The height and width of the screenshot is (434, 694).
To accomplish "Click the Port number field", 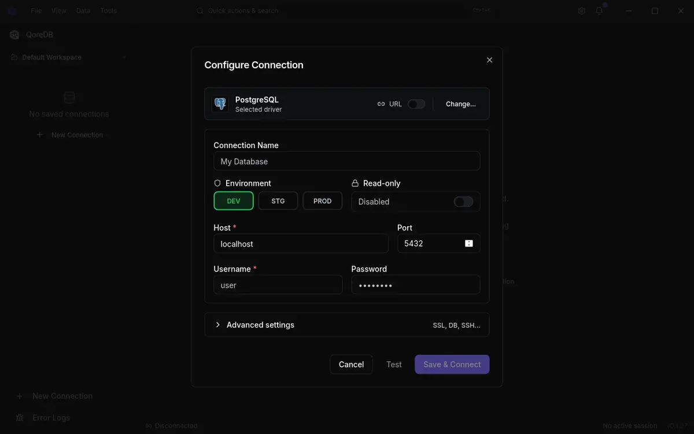I will tap(438, 244).
